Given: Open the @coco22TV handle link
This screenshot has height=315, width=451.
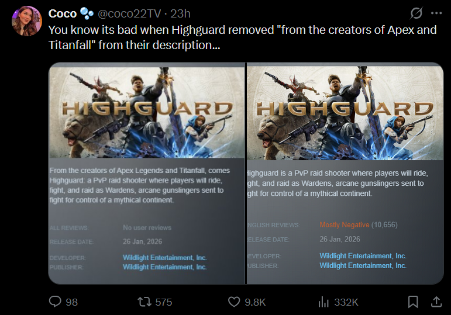Looking at the screenshot, I should [x=129, y=13].
